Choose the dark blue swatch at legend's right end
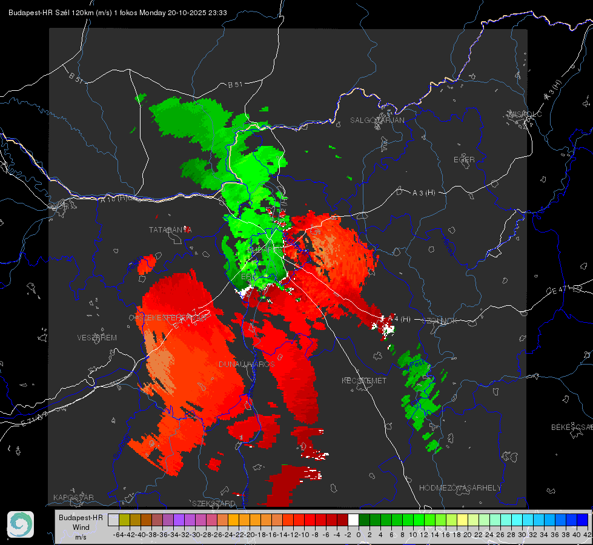Screen dimensions: 593x545 (x=583, y=520)
